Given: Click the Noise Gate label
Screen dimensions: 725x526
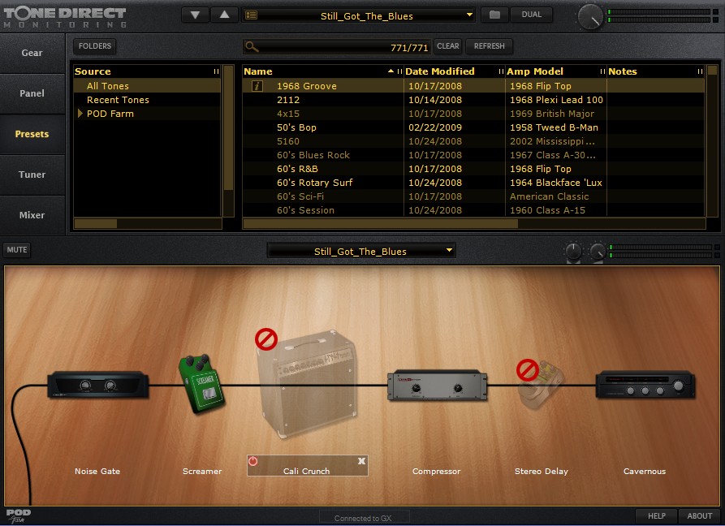Looking at the screenshot, I should (x=97, y=471).
